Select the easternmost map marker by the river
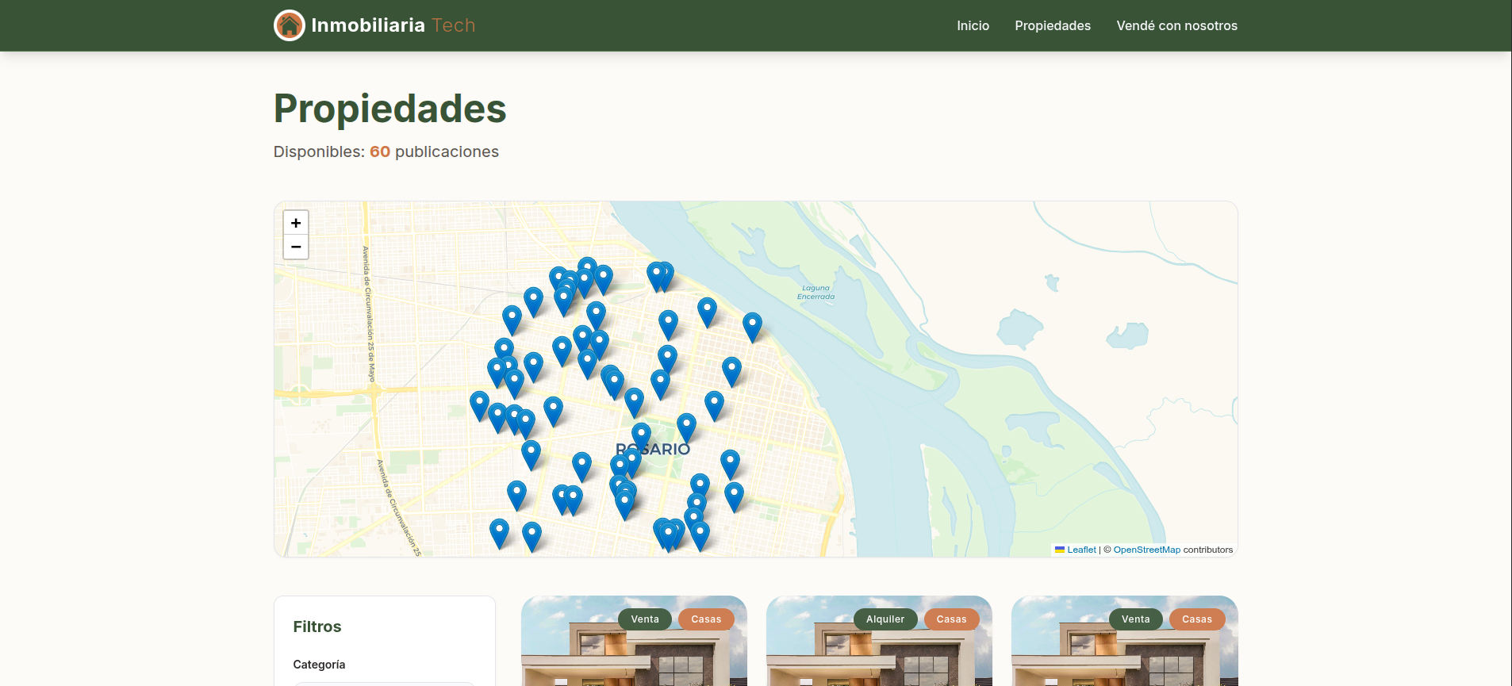Viewport: 1512px width, 686px height. click(x=752, y=328)
